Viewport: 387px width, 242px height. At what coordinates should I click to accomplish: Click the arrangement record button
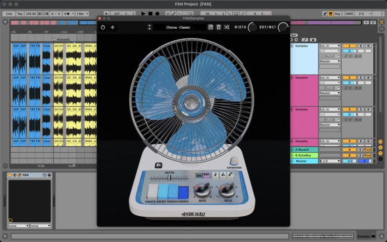pos(157,14)
